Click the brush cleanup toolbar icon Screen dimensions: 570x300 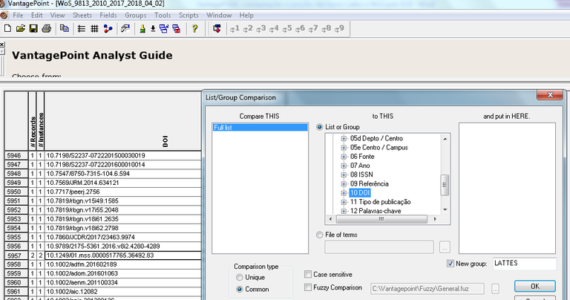click(125, 28)
